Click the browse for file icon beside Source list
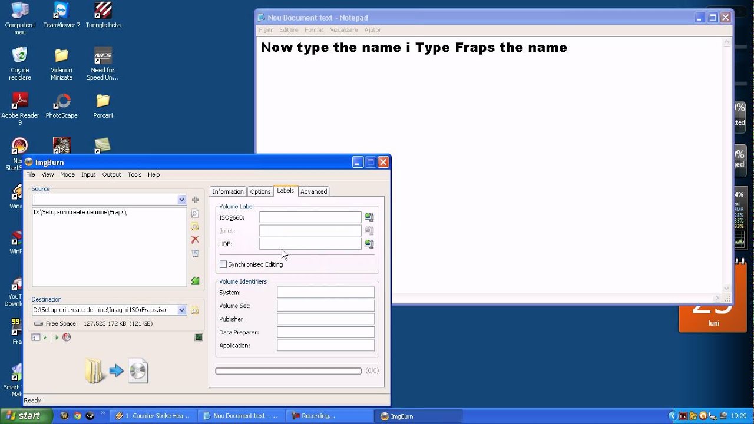754x424 pixels. click(x=195, y=214)
